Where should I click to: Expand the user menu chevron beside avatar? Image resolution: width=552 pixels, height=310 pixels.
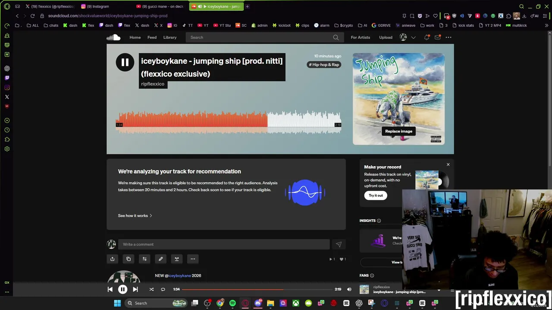[413, 37]
